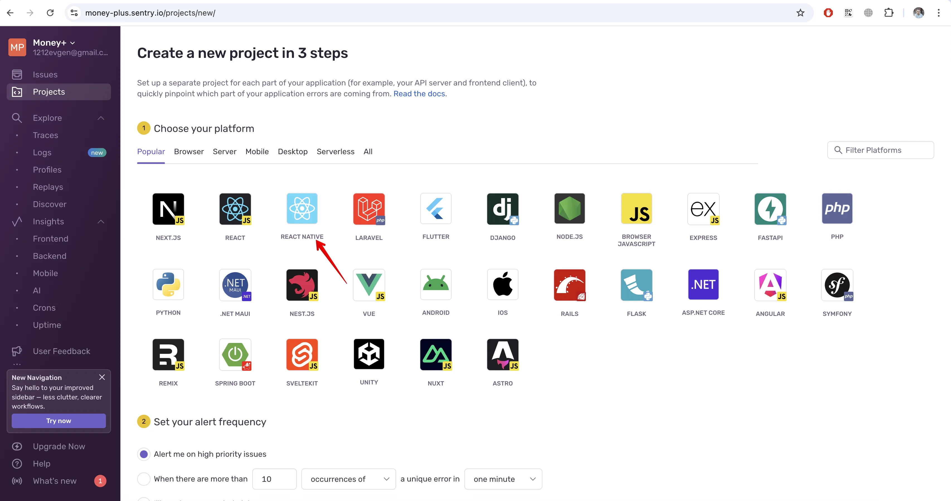Viewport: 951px width, 501px height.
Task: Choose the React platform icon
Action: [235, 209]
